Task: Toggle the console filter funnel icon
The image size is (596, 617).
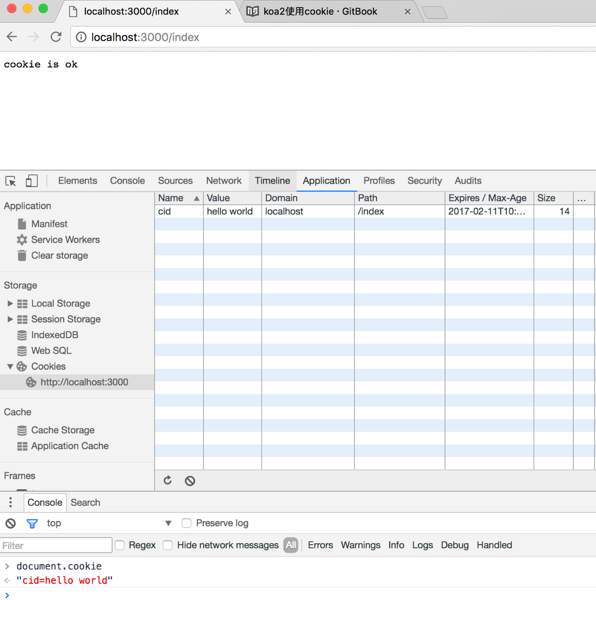Action: [32, 523]
